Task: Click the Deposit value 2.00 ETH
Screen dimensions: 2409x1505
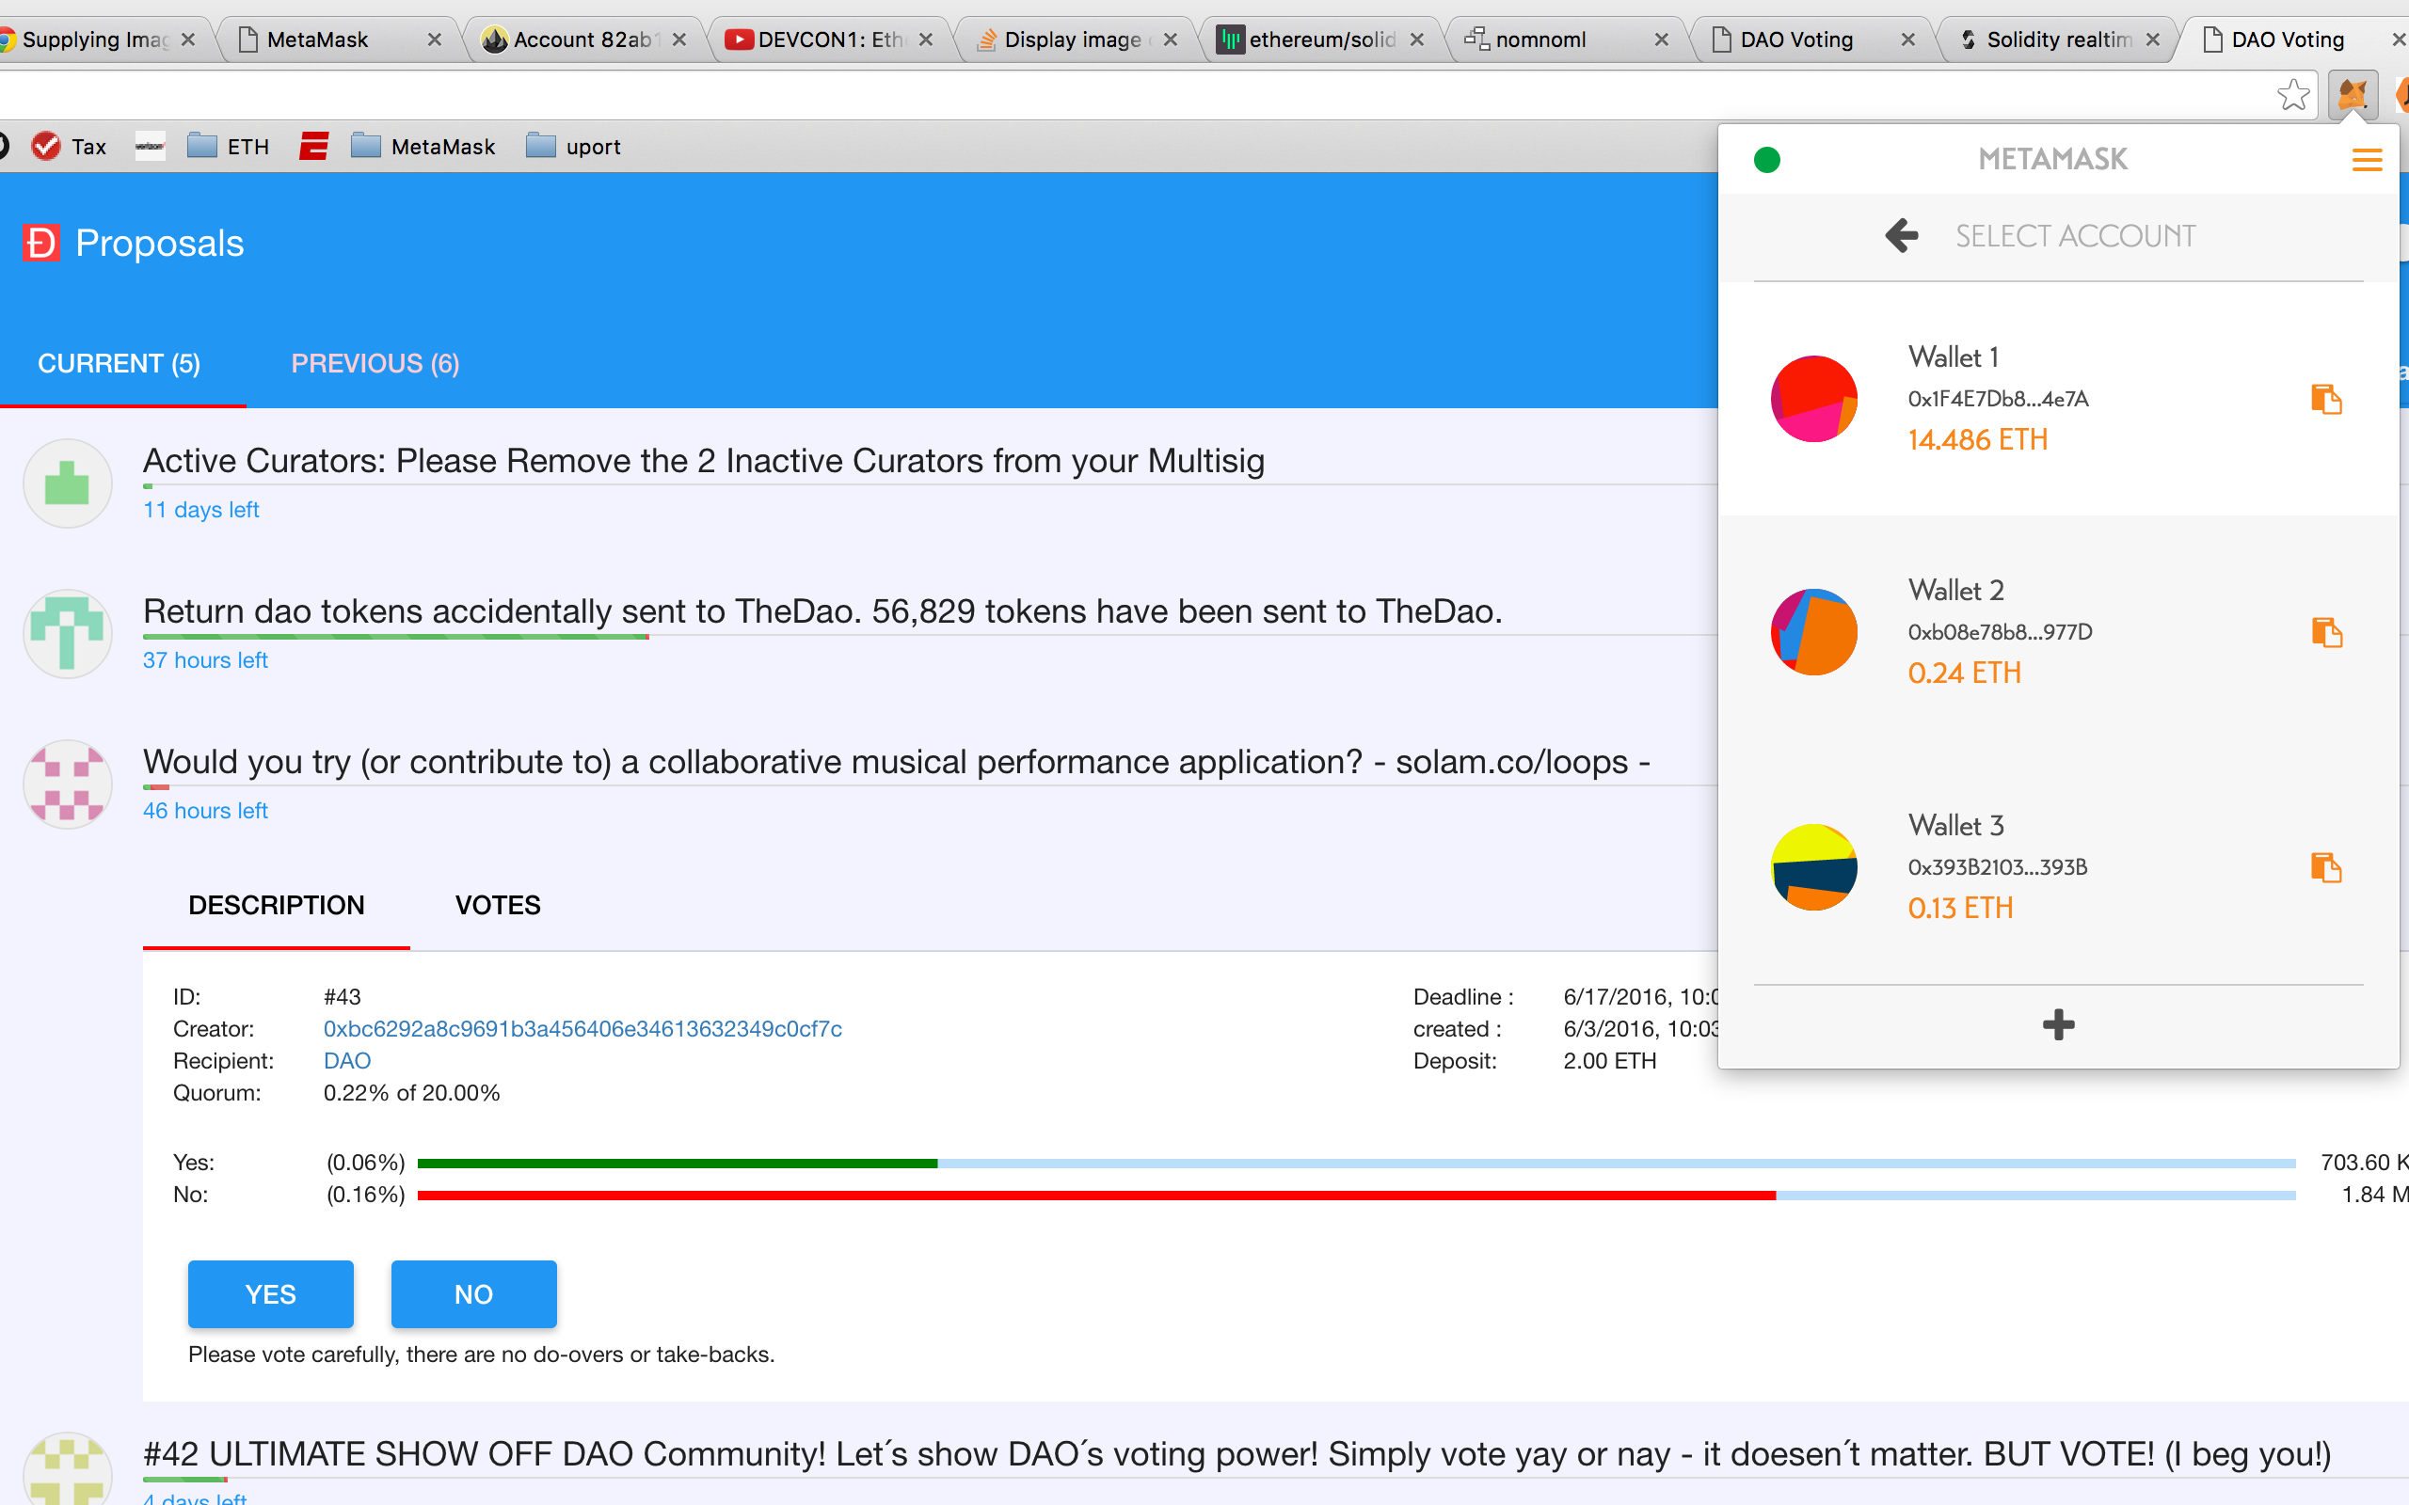Action: (1610, 1060)
